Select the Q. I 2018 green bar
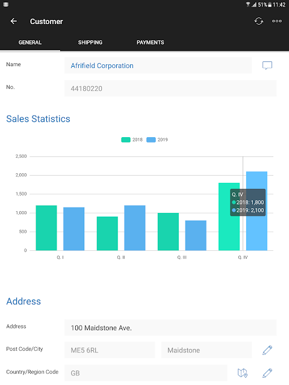Image resolution: width=289 pixels, height=385 pixels. point(46,228)
